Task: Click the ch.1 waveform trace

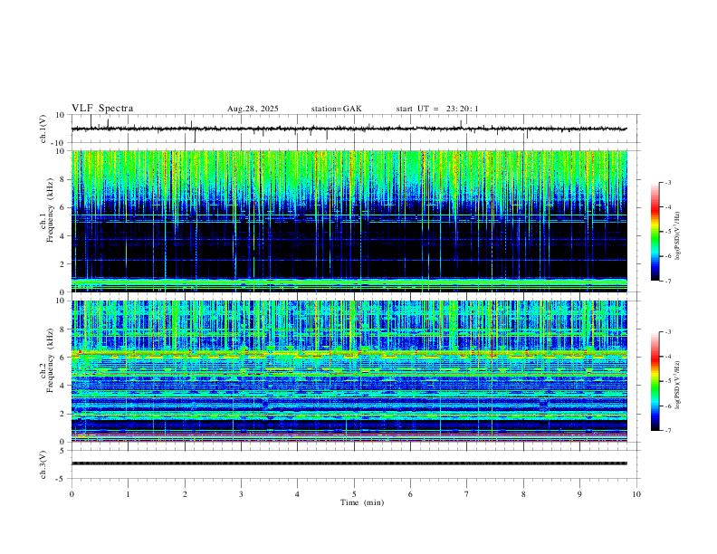Action: [349, 129]
